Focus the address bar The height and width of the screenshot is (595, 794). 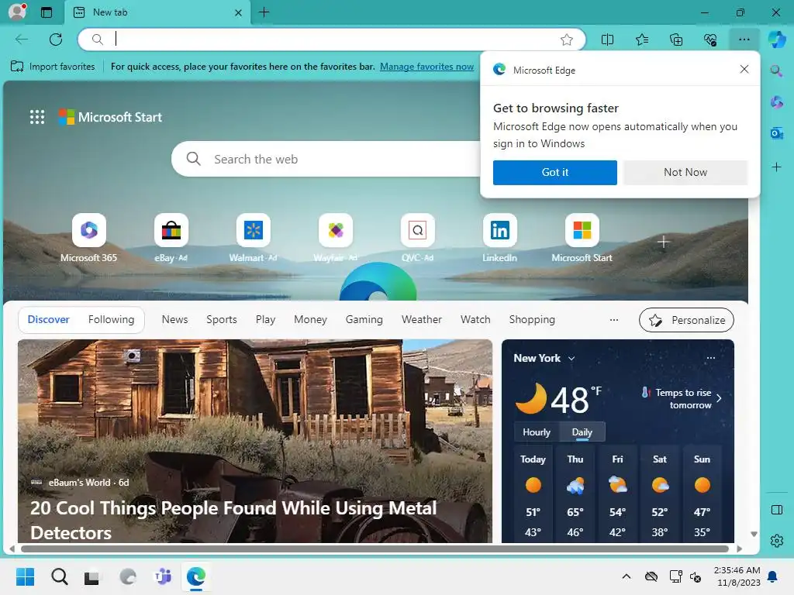click(x=332, y=40)
